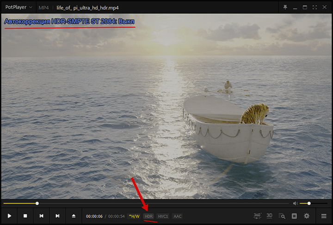Open the 360° video mode icon
The image size is (333, 225).
point(257,215)
